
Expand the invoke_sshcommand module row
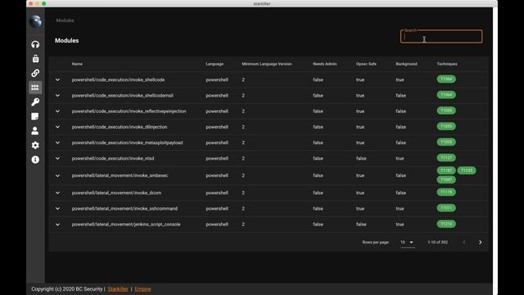(x=57, y=209)
